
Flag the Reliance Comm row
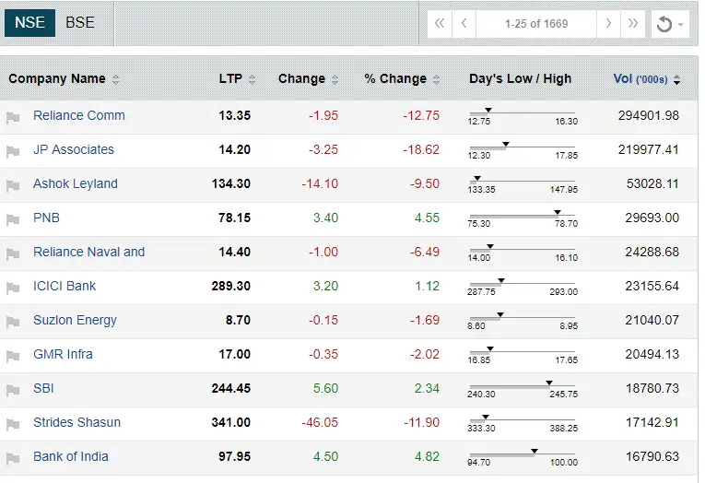(13, 118)
